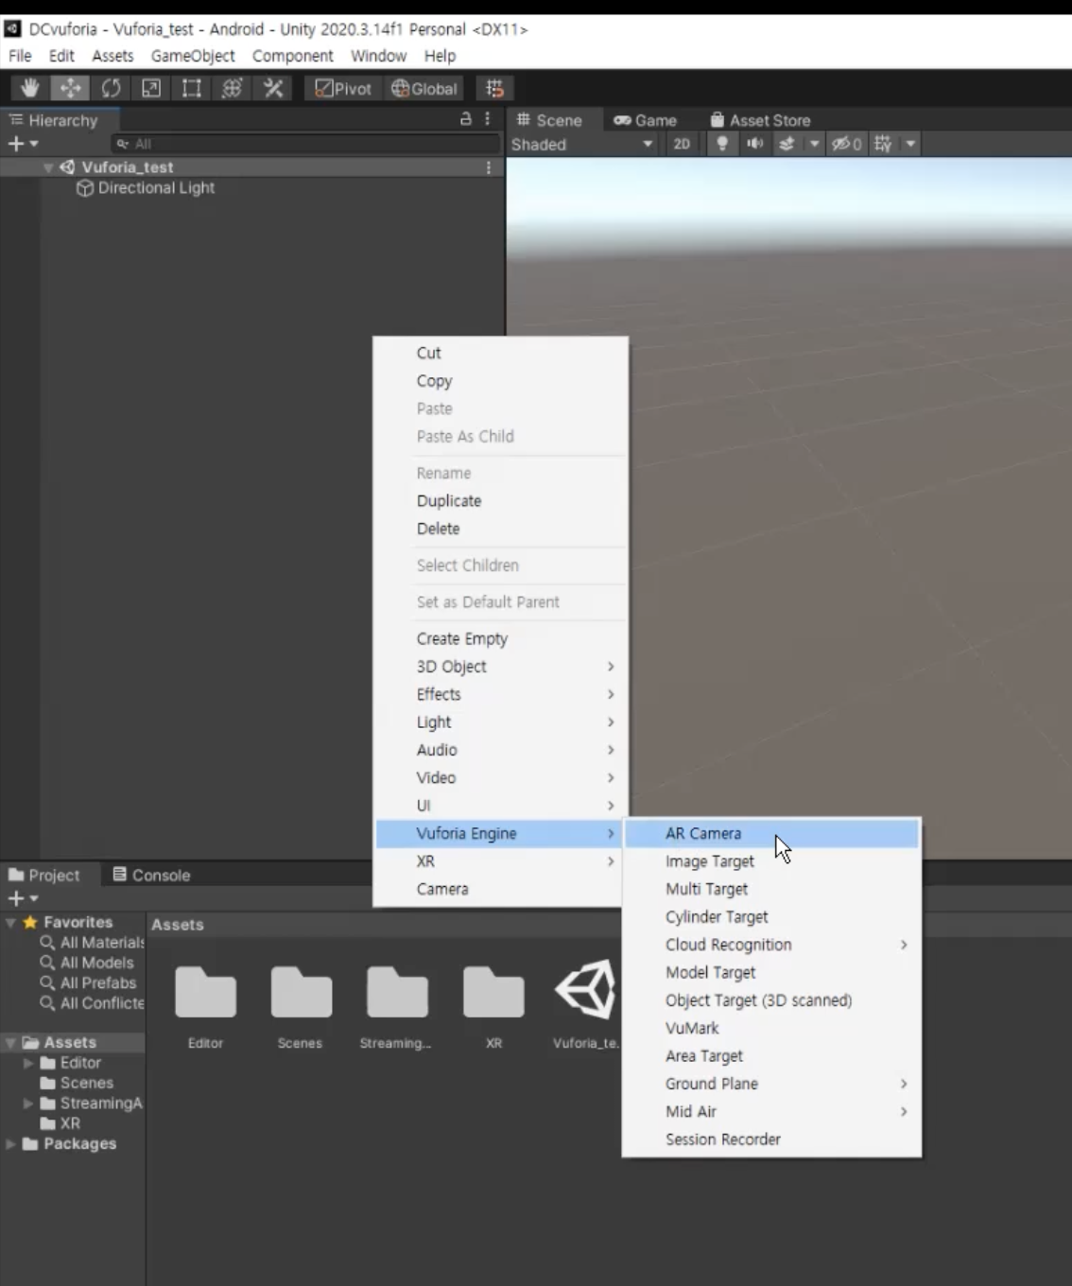Select the Vuforia_test scene asset icon
The height and width of the screenshot is (1286, 1072).
[x=586, y=989]
